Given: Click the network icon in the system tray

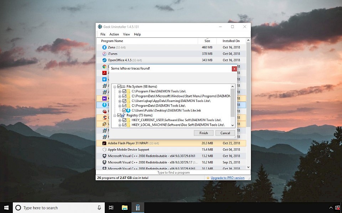Looking at the screenshot, I should (x=337, y=208).
